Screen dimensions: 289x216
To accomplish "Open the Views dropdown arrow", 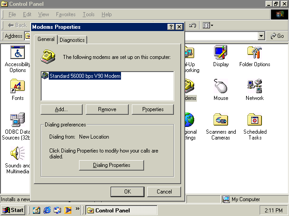I will click(x=212, y=25).
